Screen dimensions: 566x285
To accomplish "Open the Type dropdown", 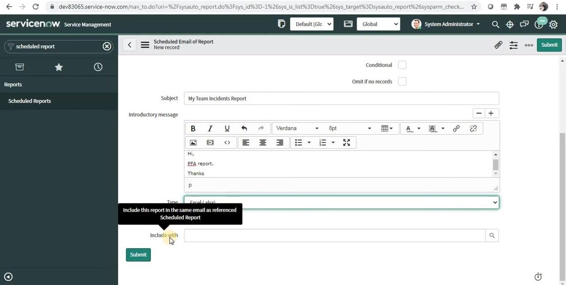I will pyautogui.click(x=341, y=202).
